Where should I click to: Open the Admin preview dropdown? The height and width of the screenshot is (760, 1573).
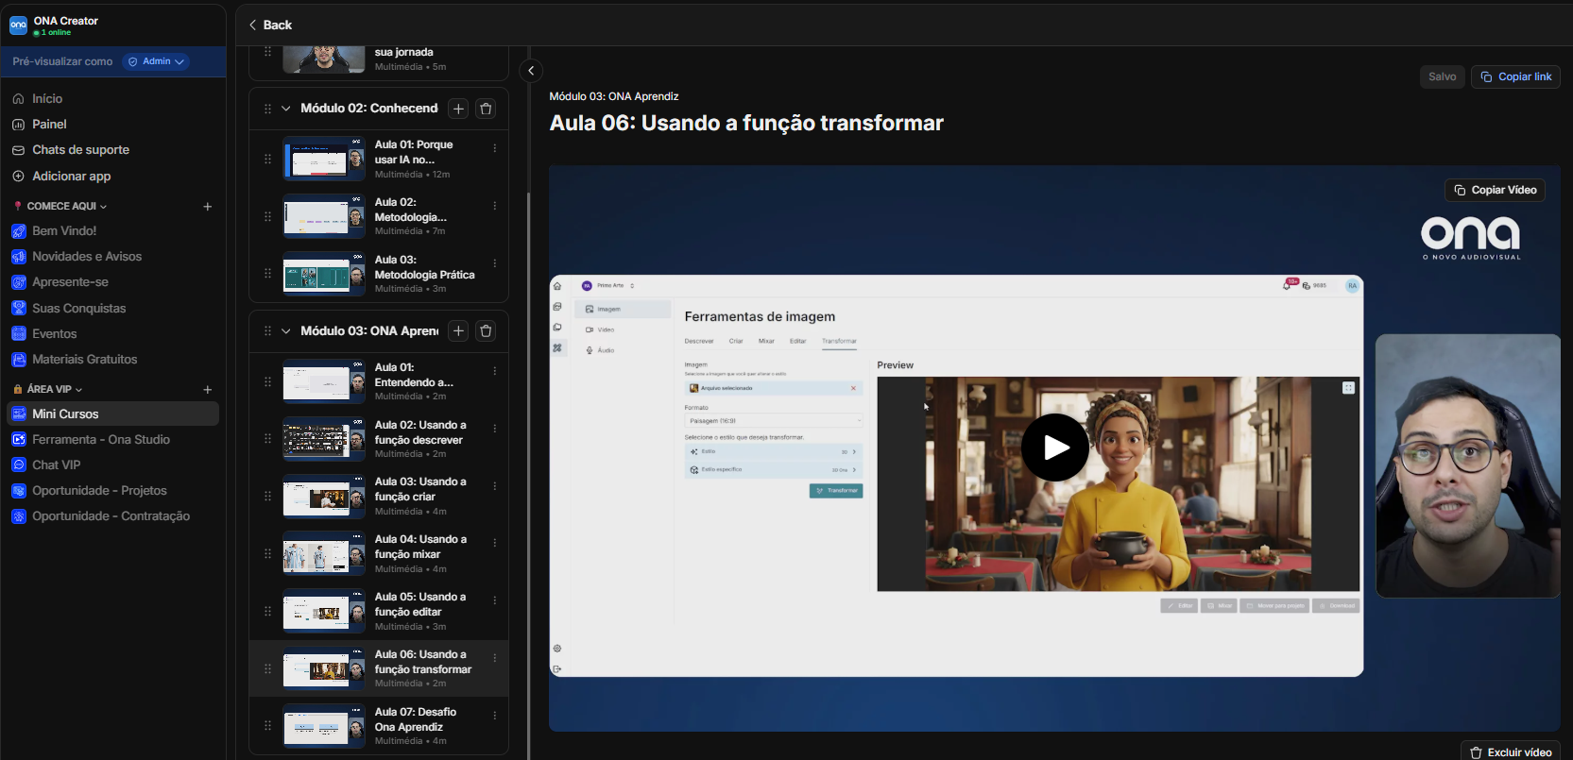tap(157, 61)
